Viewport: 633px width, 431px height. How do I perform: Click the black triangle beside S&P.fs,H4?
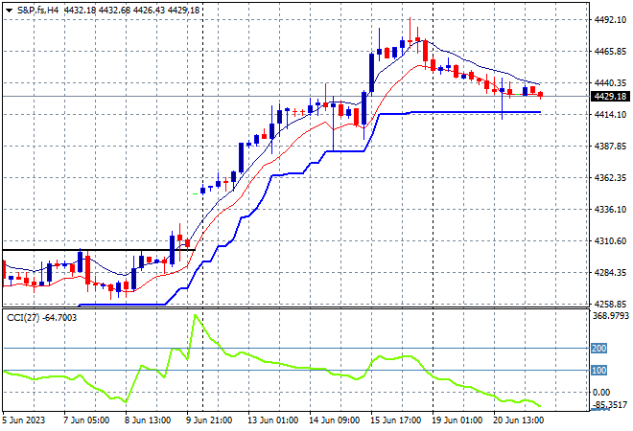pos(9,11)
